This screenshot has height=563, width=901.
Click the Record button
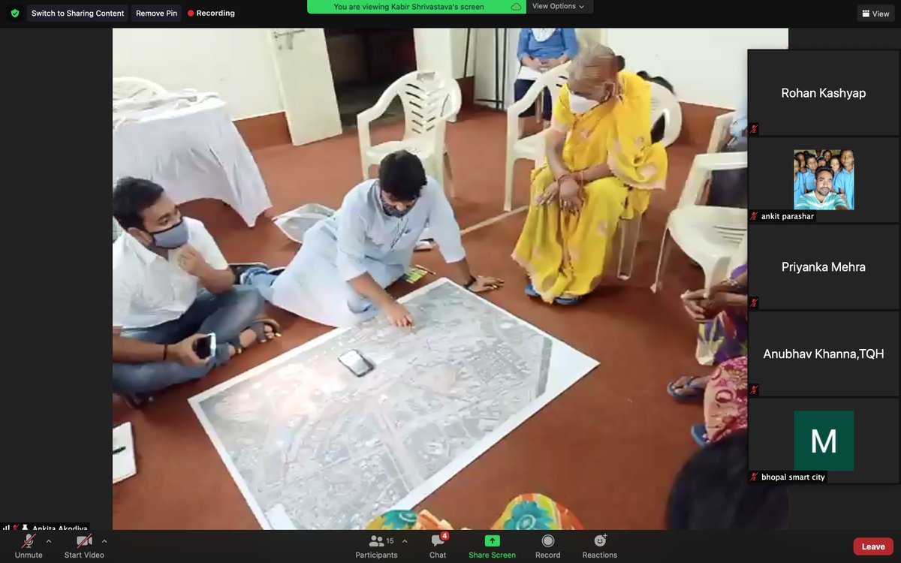[x=547, y=546]
